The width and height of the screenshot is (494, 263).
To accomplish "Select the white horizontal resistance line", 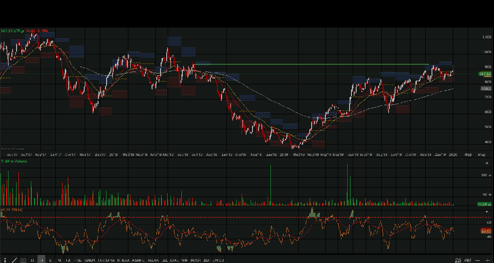I will coord(308,64).
